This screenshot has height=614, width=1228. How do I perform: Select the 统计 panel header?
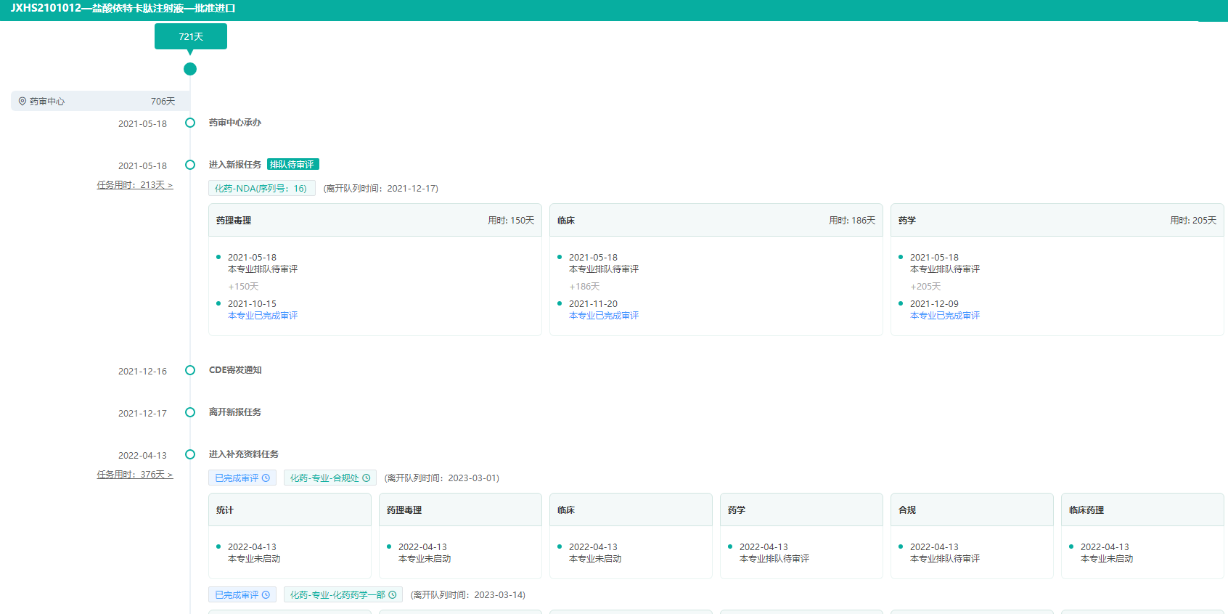coord(290,510)
